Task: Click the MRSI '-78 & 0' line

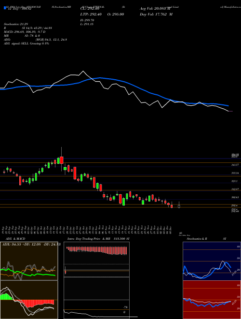Action: (22, 36)
